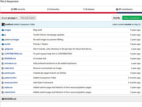142x107 pixels.
Task: Click the New pull request button
Action: click(x=28, y=18)
